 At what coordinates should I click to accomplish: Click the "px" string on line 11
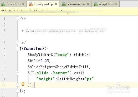pyautogui.click(x=89, y=79)
